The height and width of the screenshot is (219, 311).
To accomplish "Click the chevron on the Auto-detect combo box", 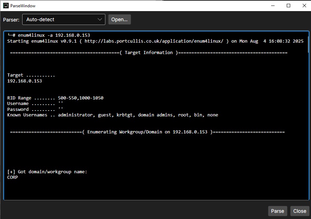I will tap(100, 19).
